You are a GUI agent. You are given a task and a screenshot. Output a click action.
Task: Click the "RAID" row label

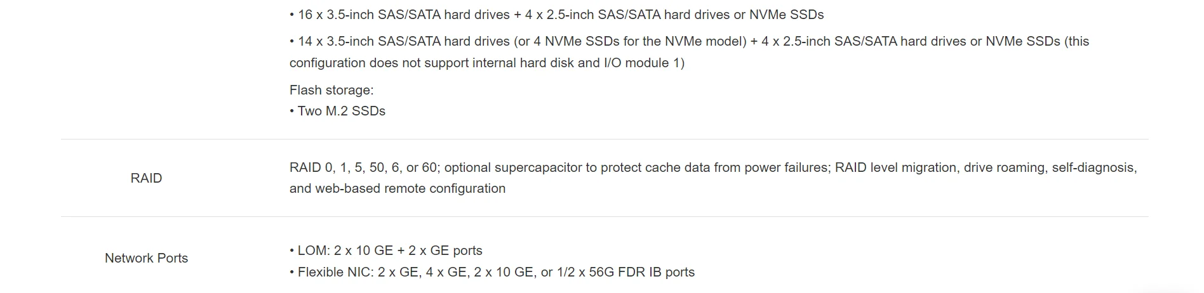[146, 178]
